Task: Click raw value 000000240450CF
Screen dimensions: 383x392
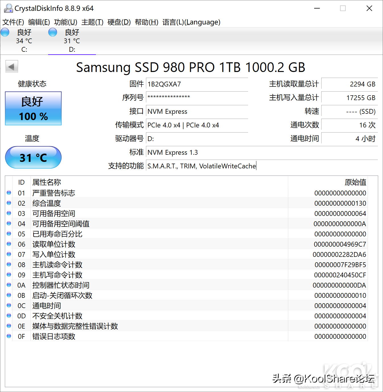Action: 340,275
